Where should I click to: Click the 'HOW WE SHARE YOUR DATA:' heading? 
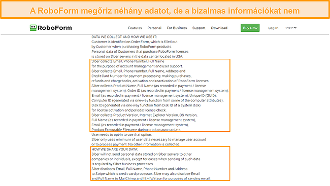115,149
